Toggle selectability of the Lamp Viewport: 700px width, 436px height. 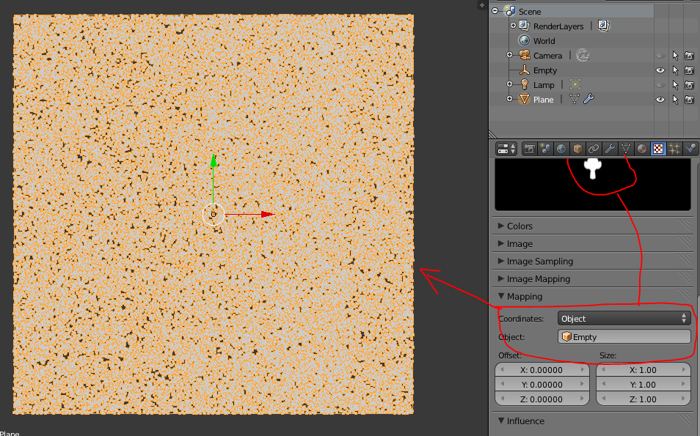click(x=676, y=85)
